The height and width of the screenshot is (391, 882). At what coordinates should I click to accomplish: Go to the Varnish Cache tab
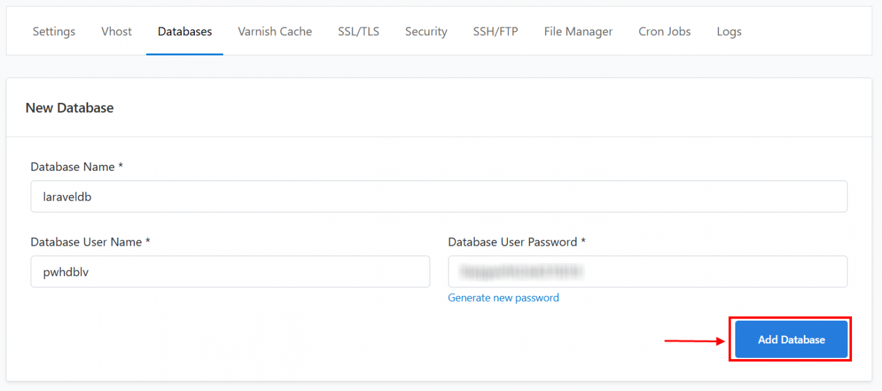click(x=274, y=31)
